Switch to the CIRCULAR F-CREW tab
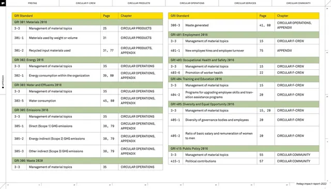 point(86,3)
